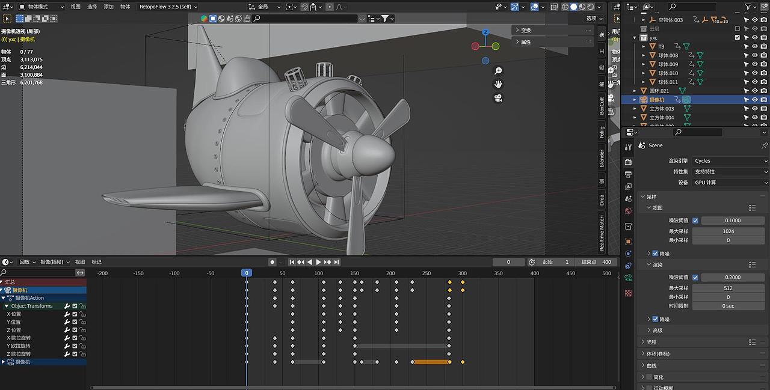Open the Texture properties tab icon
Screen dimensions: 770x390
pos(628,293)
